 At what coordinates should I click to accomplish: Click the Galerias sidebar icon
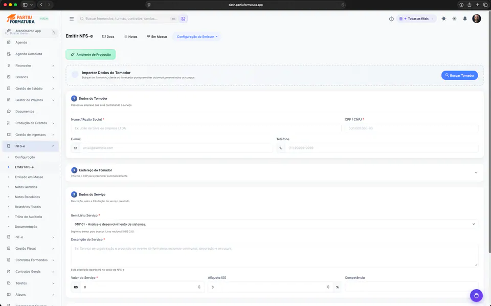pyautogui.click(x=9, y=77)
